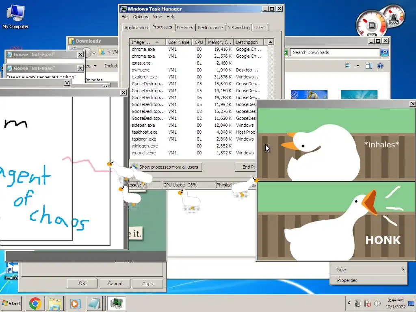Click the Search Downloads input field
The width and height of the screenshot is (416, 312).
tap(335, 52)
